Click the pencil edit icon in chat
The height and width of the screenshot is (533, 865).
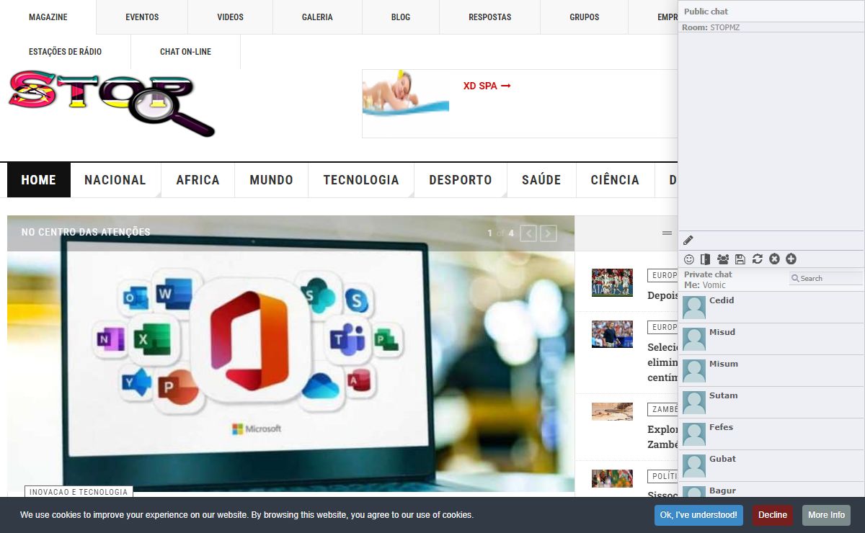pos(688,241)
